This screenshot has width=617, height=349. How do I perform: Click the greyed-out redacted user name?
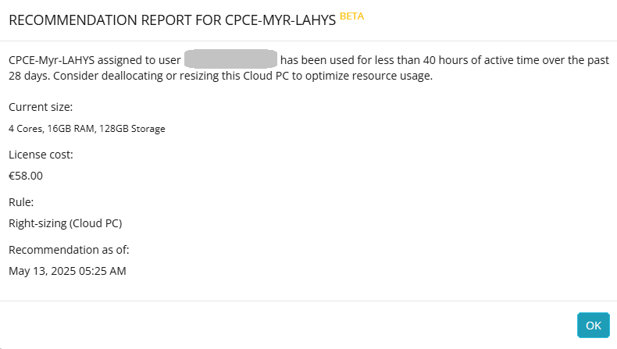230,59
